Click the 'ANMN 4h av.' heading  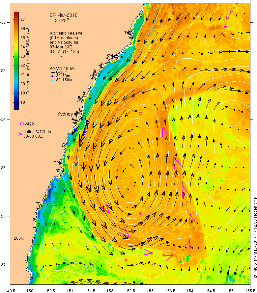coord(62,68)
